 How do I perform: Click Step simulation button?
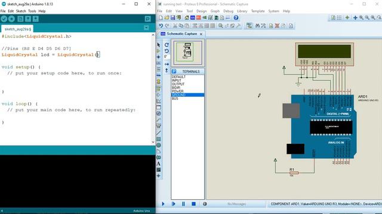(x=174, y=204)
